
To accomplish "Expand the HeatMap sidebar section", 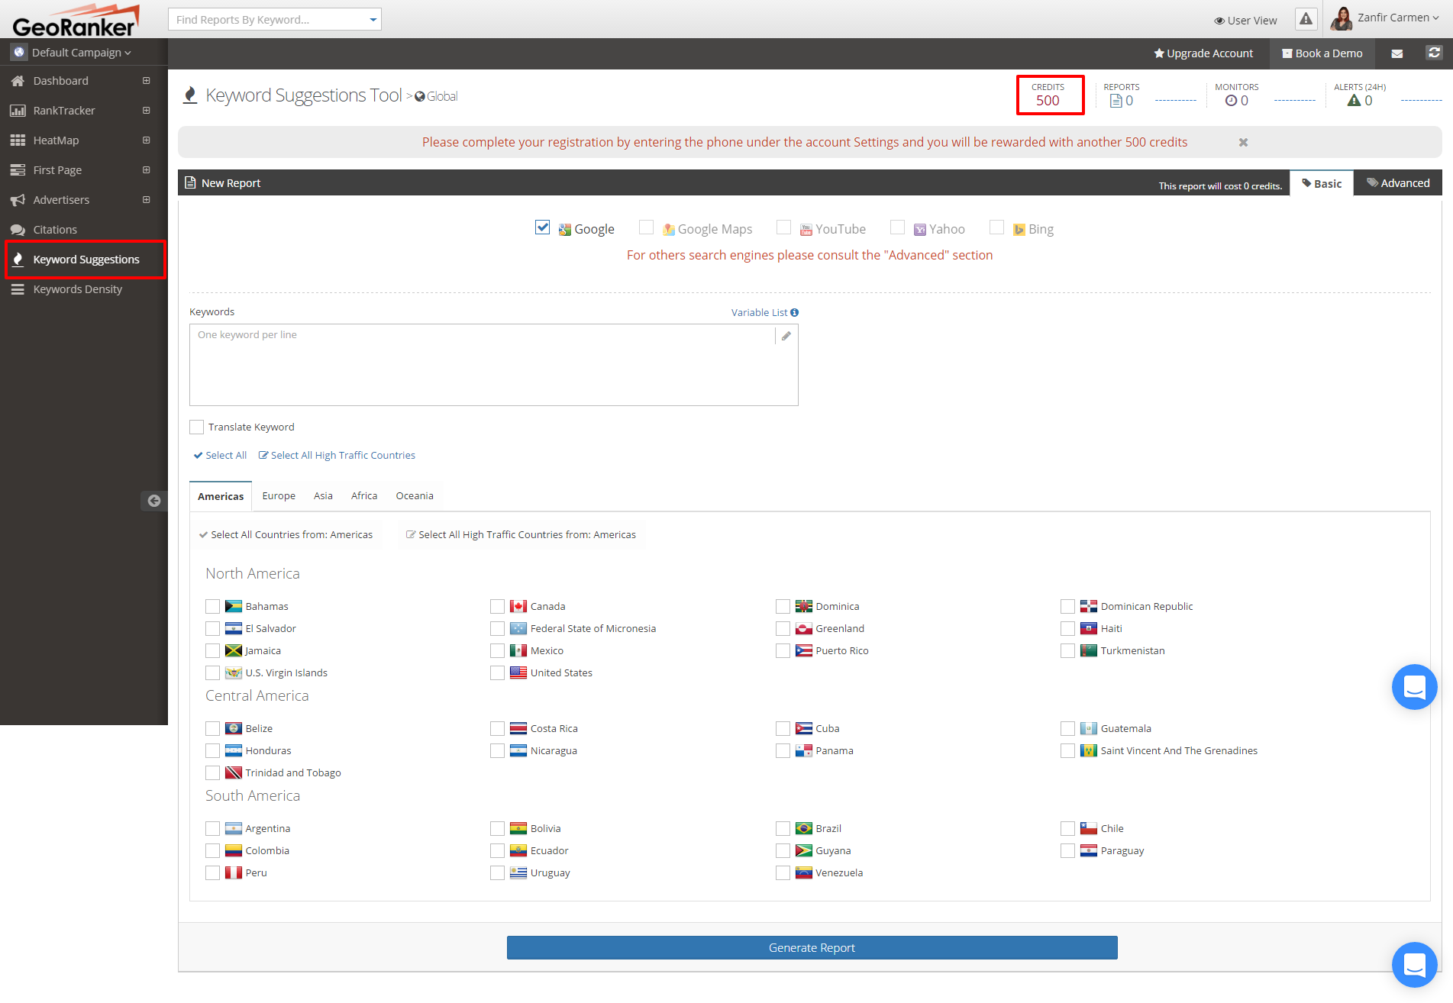I will pyautogui.click(x=146, y=140).
